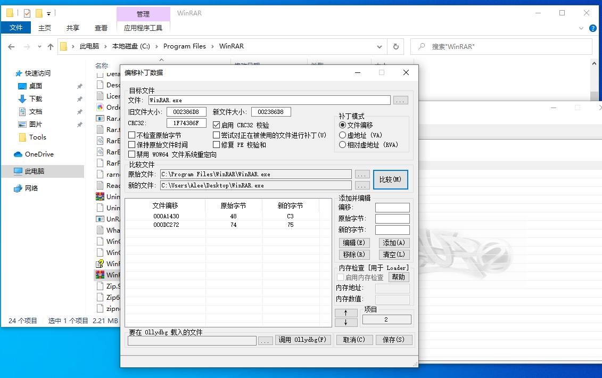The width and height of the screenshot is (602, 378).
Task: Go back with the Explorer back arrow
Action: (11, 47)
